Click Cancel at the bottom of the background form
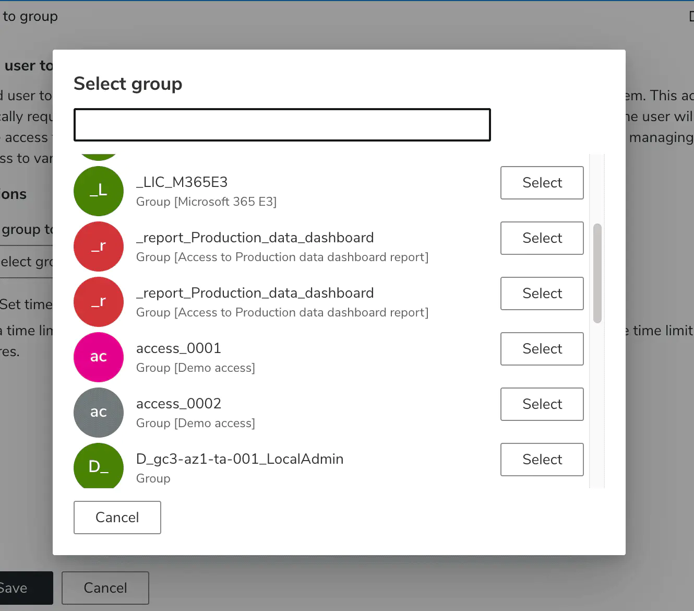The width and height of the screenshot is (694, 611). [x=105, y=587]
